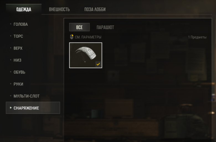Click the arrow marker beside Снаряжение
Image resolution: width=216 pixels, height=142 pixels.
(11, 108)
